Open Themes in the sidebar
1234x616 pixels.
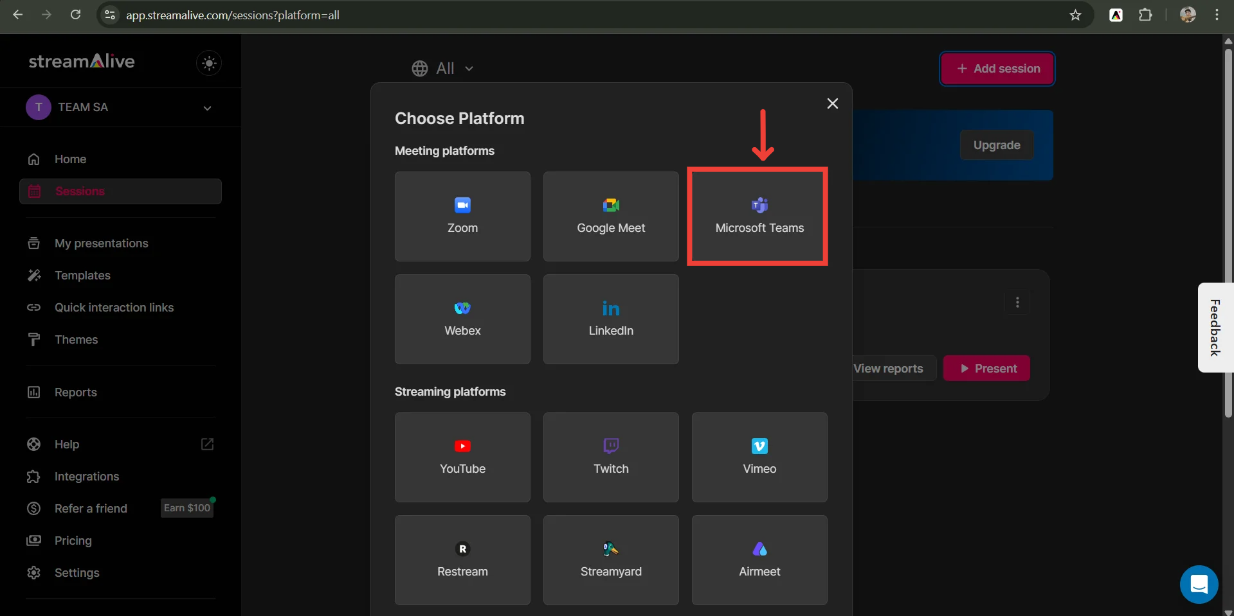pos(120,340)
